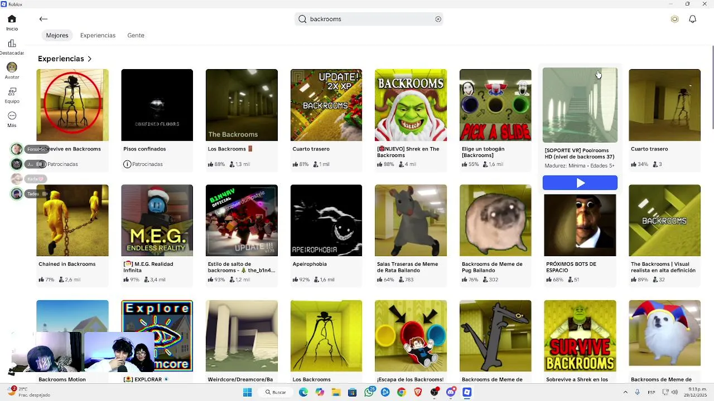Open Microsoft Store from taskbar
The height and width of the screenshot is (401, 714).
pyautogui.click(x=352, y=392)
